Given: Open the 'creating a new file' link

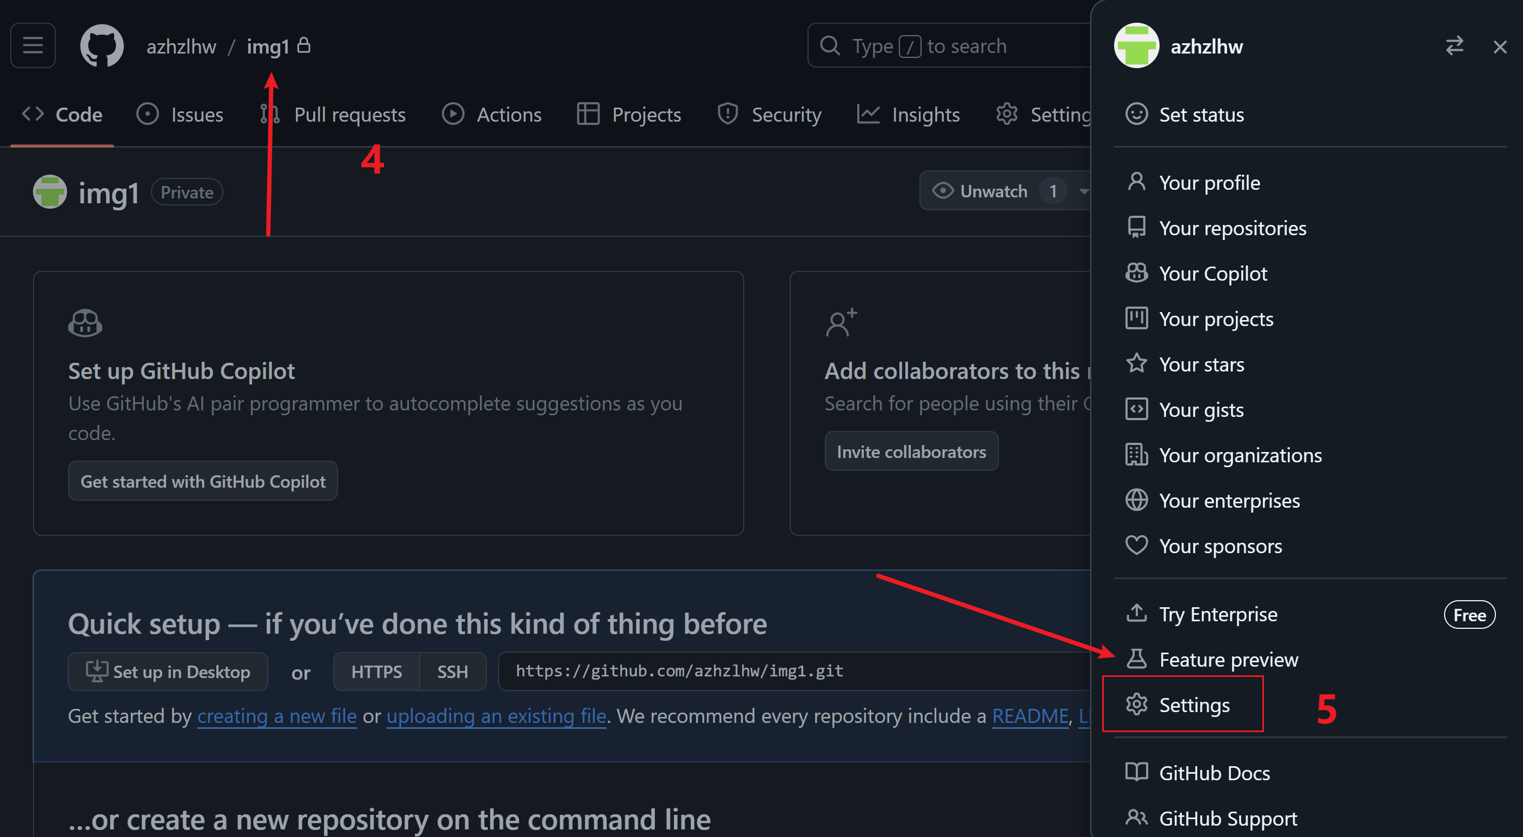Looking at the screenshot, I should [x=277, y=716].
